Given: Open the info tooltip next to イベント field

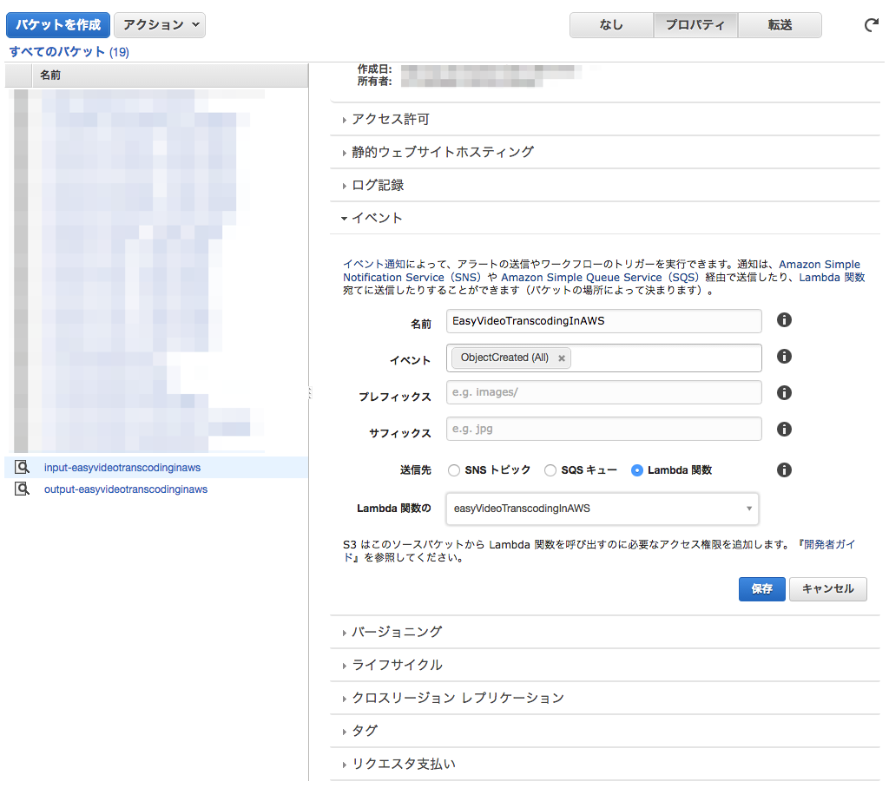Looking at the screenshot, I should point(784,356).
